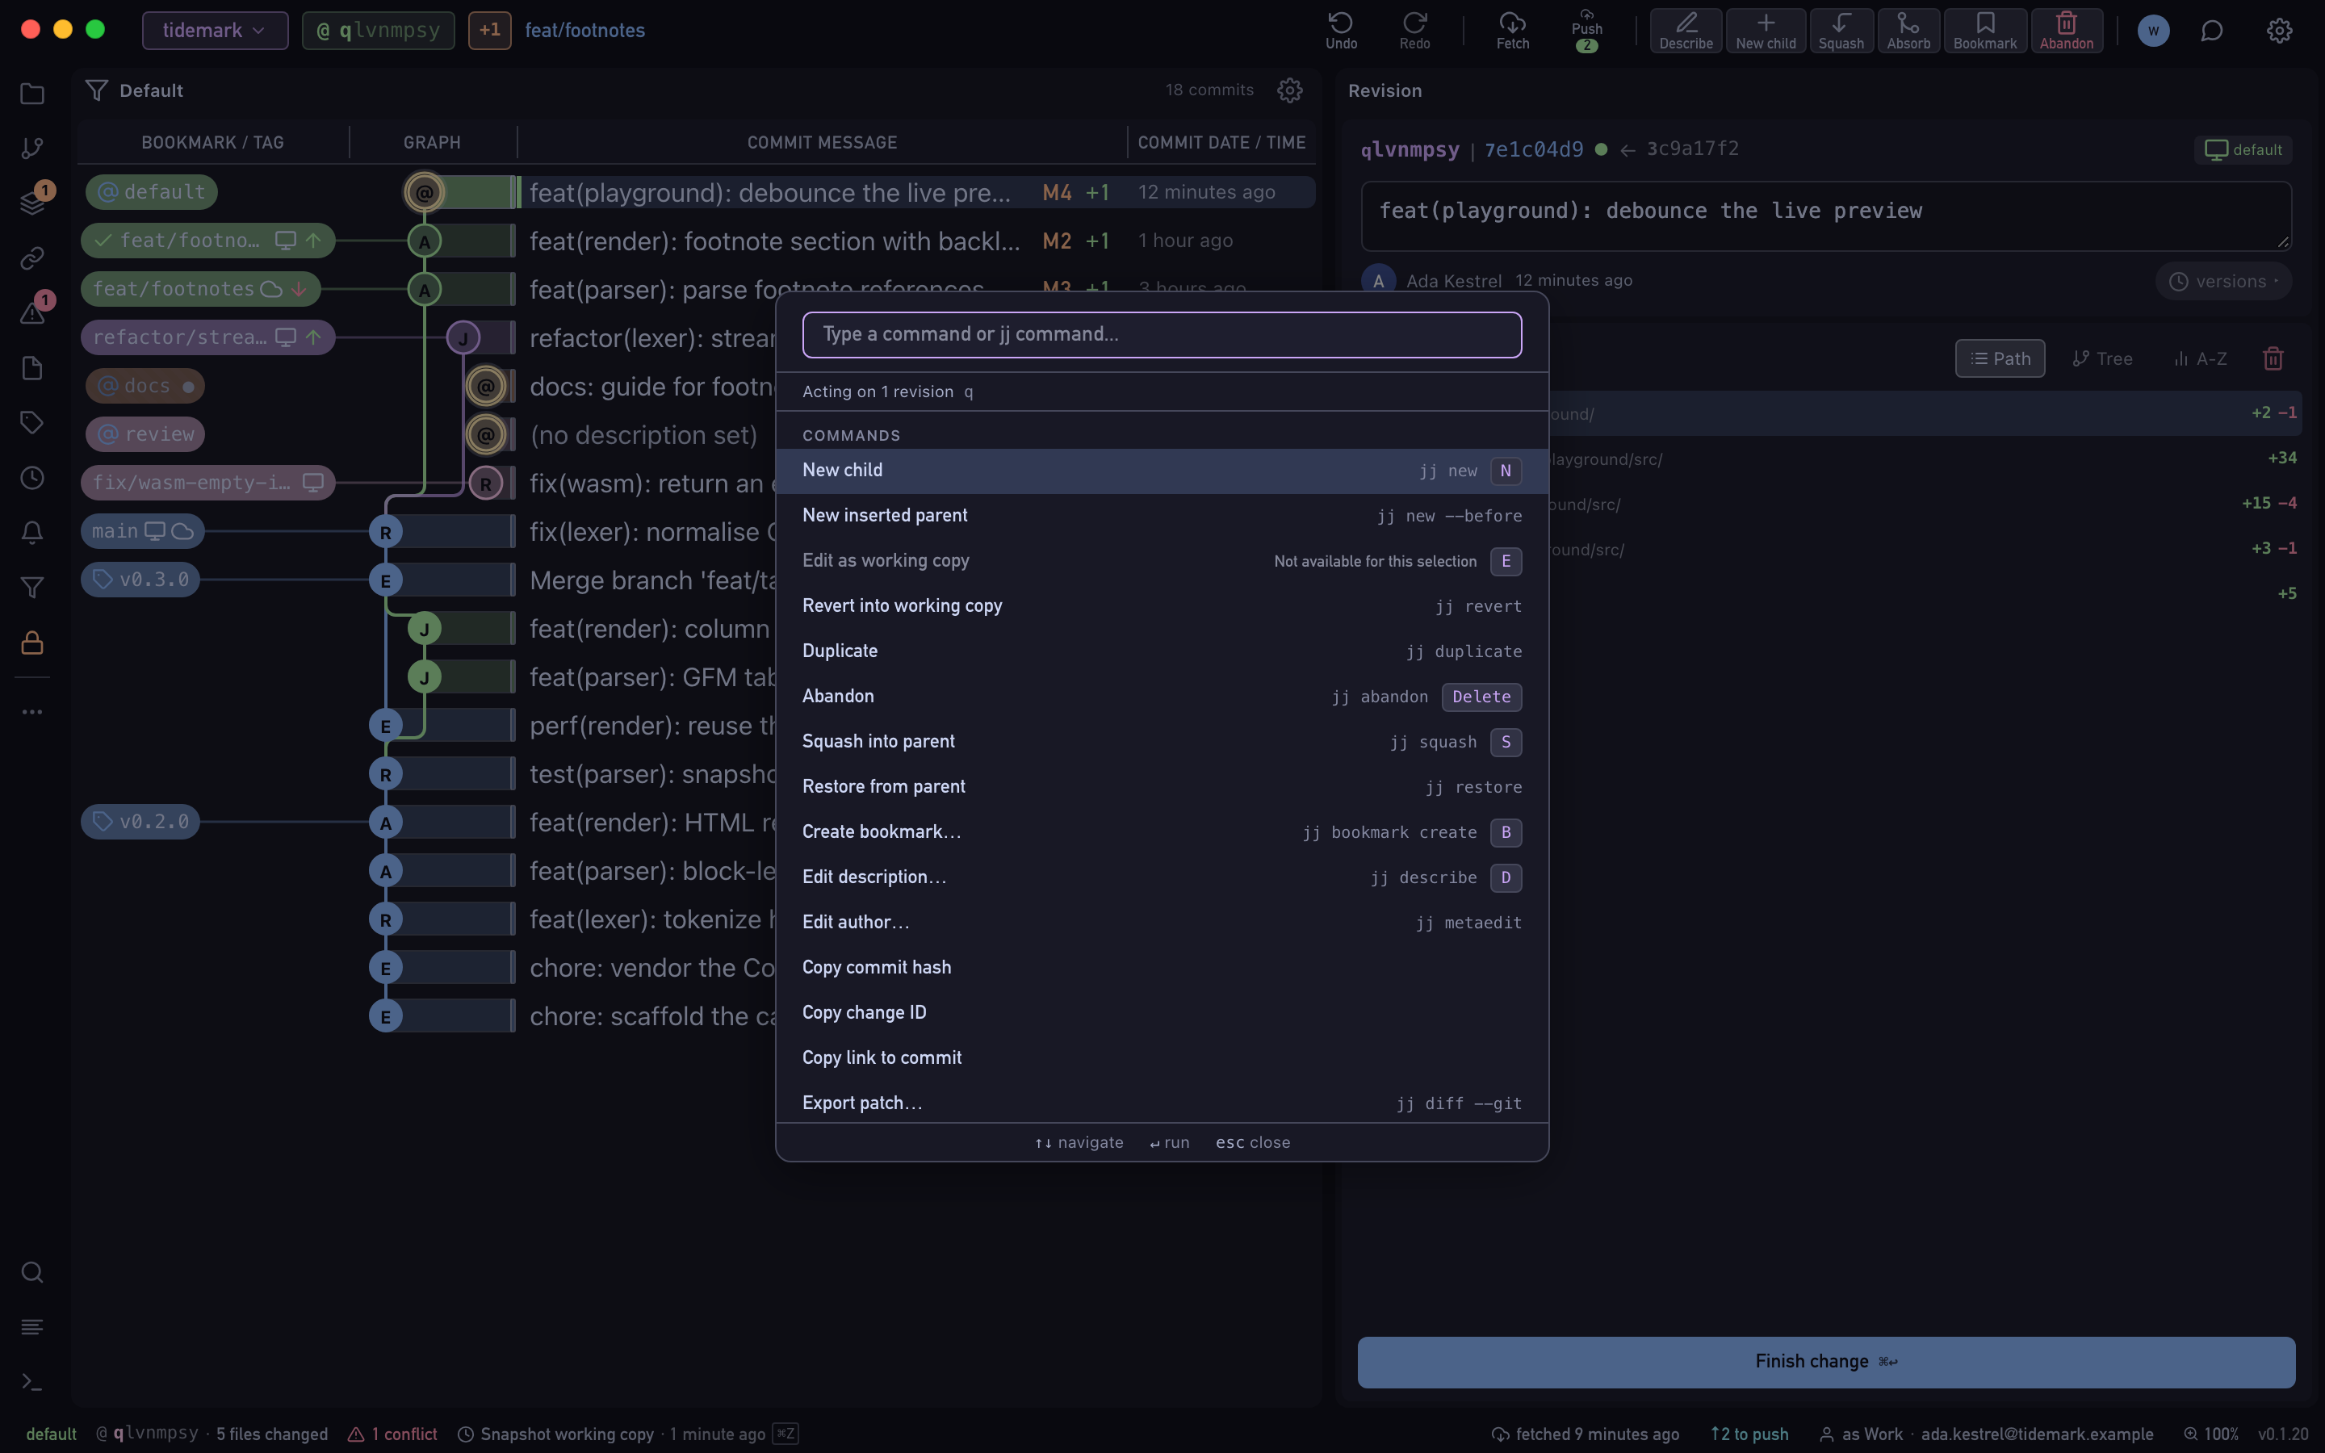This screenshot has height=1453, width=2325.
Task: Click the +1 badge beside feat/footnotes
Action: point(490,31)
